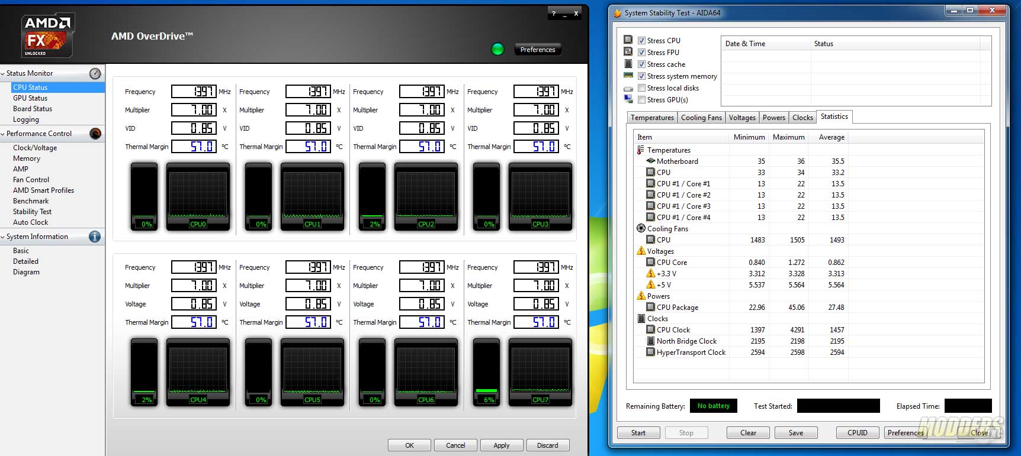Image resolution: width=1021 pixels, height=456 pixels.
Task: Click the CPU7 6% usage bar
Action: point(487,372)
